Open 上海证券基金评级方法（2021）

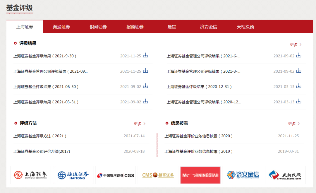click(40, 136)
